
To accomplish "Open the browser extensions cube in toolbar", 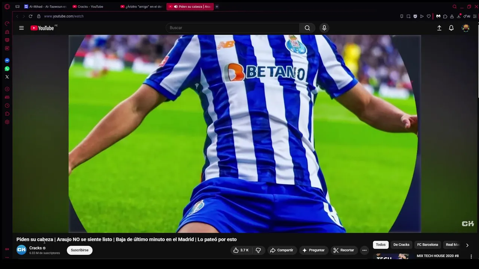I will point(445,16).
